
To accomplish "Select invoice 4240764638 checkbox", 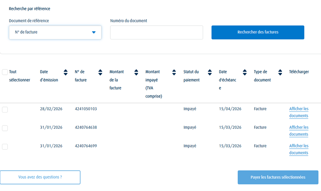I will coord(5,128).
